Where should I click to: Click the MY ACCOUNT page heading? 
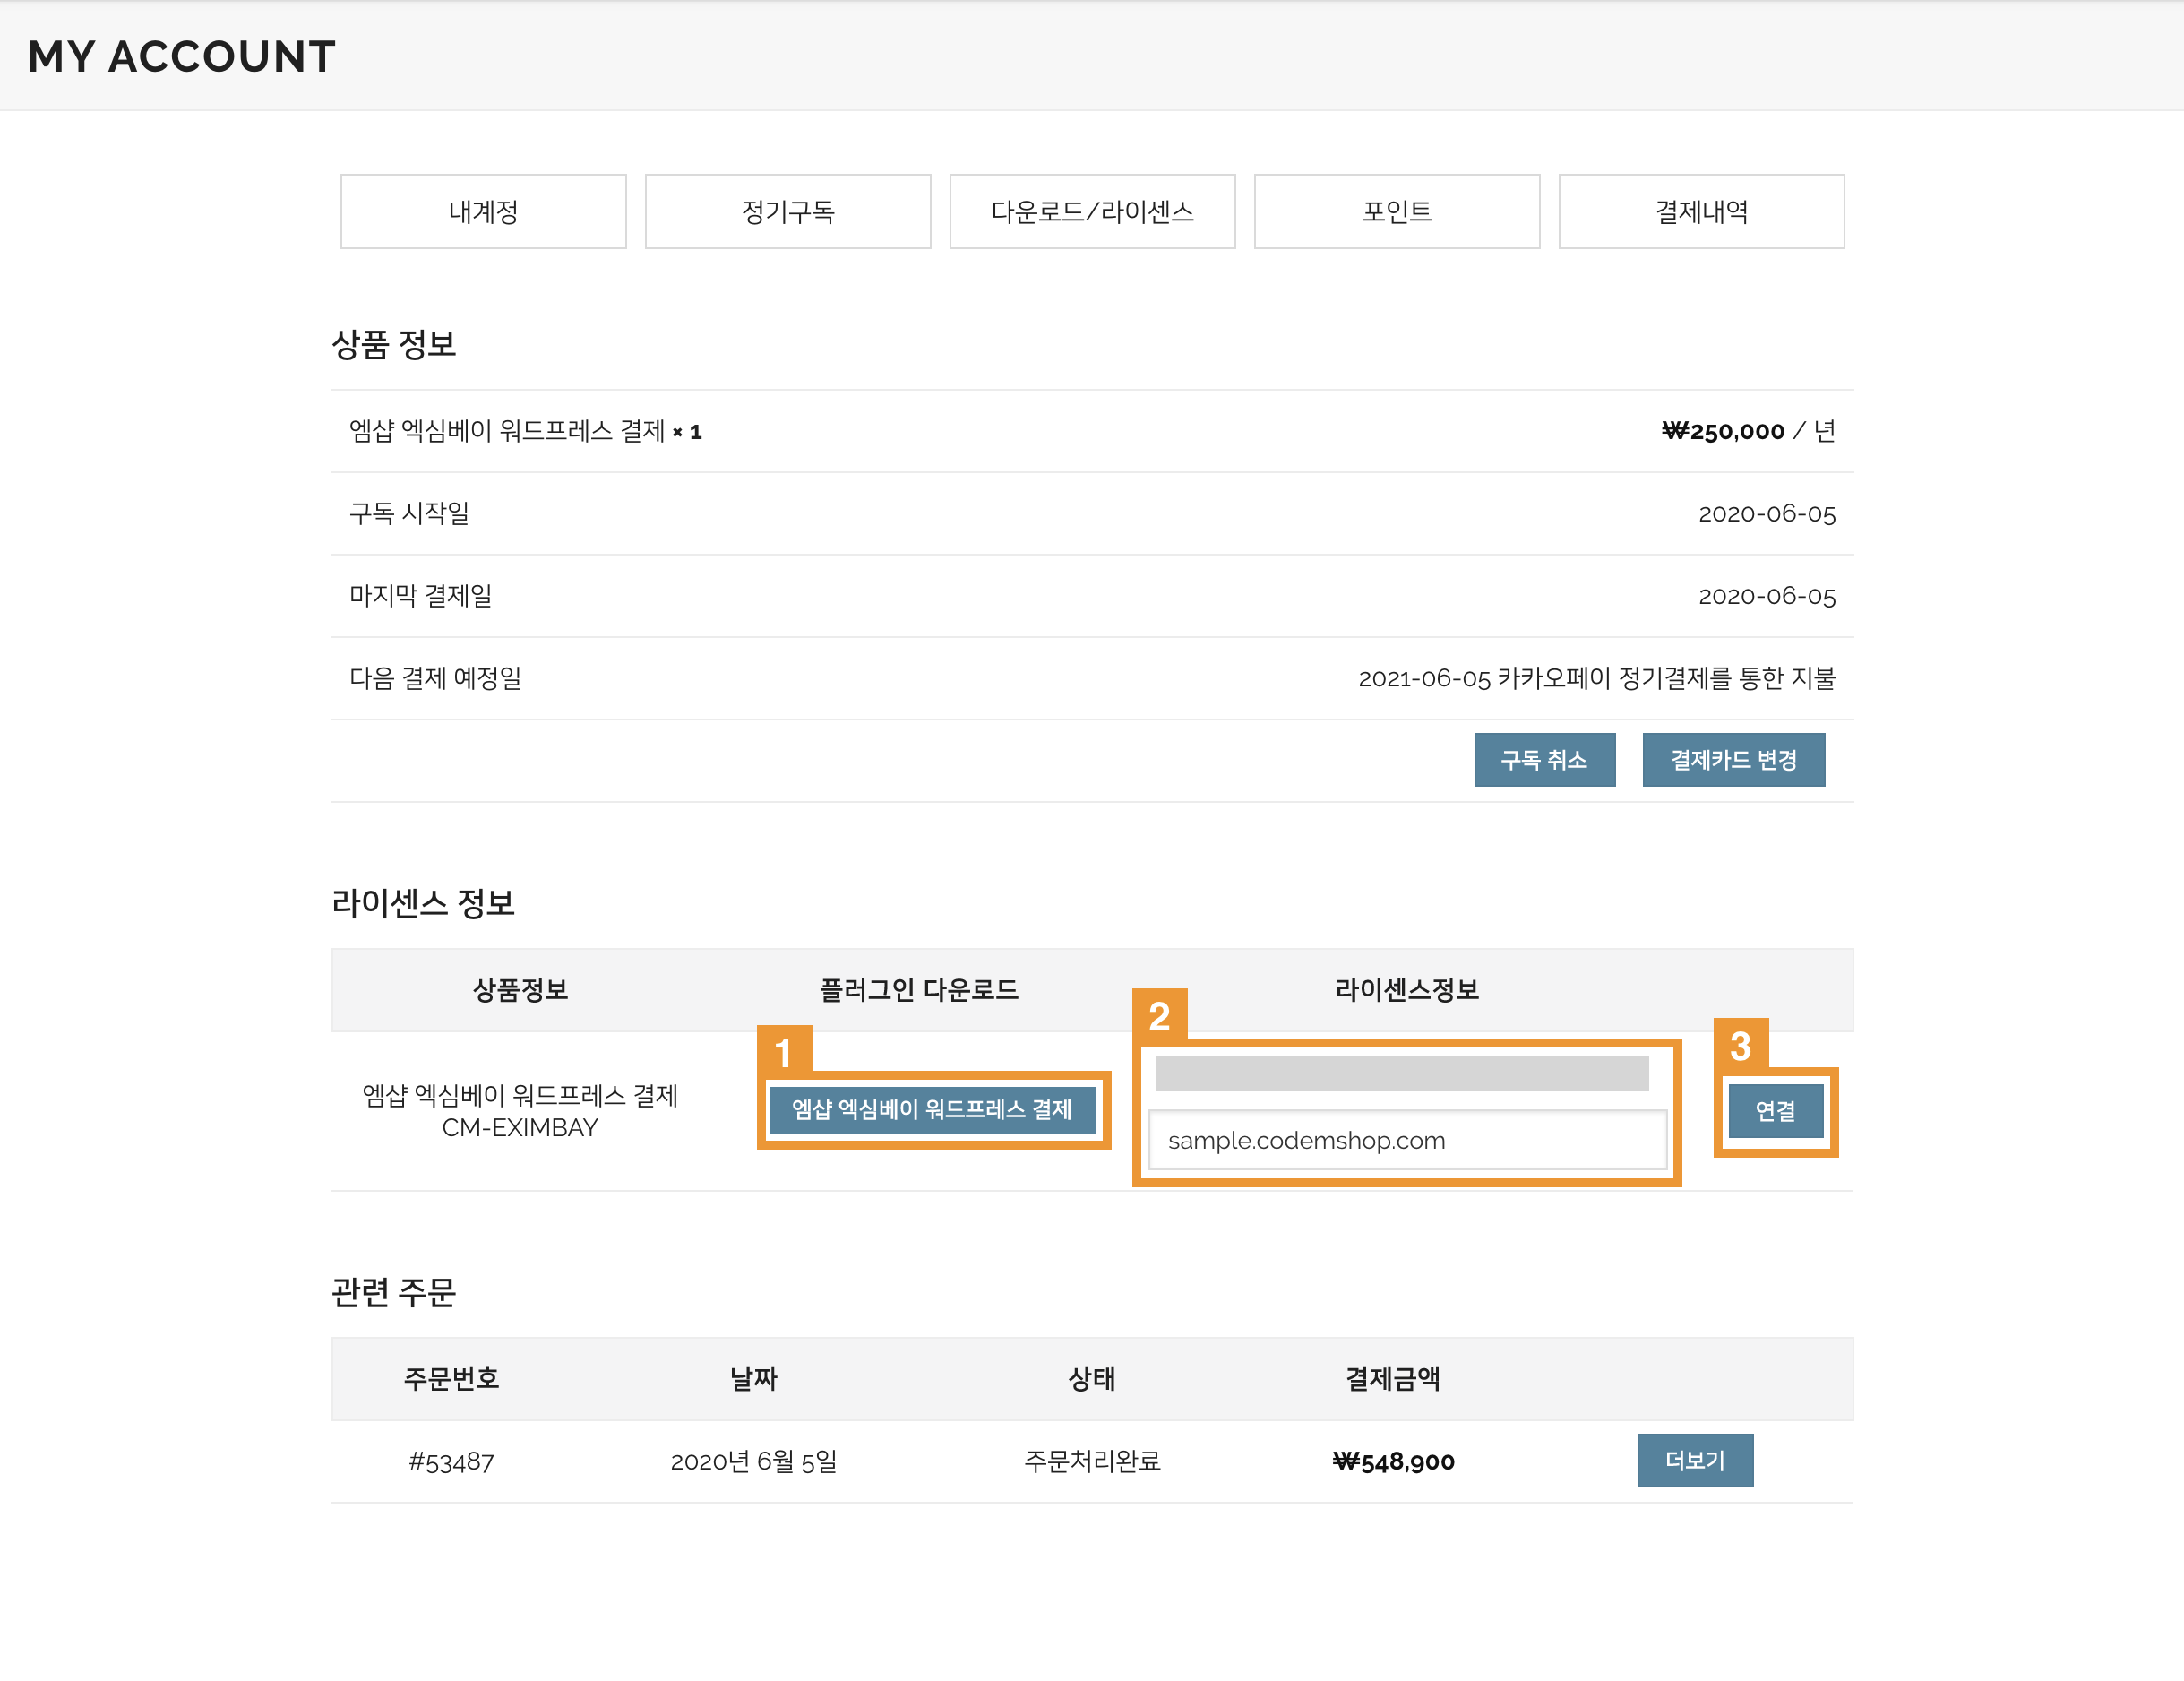point(181,57)
